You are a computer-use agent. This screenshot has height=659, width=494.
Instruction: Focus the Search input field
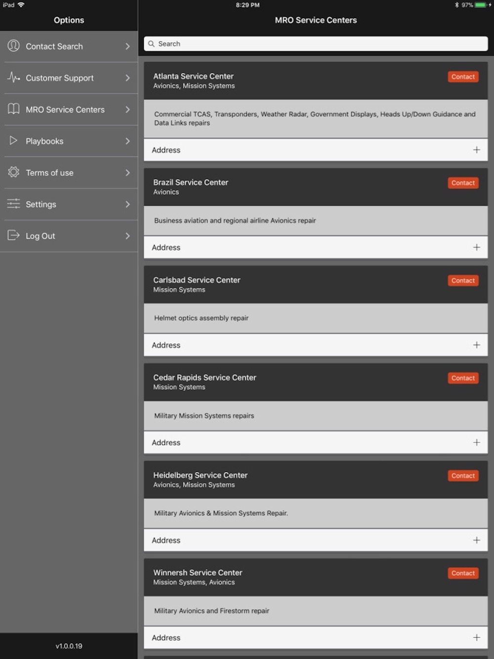tap(316, 44)
